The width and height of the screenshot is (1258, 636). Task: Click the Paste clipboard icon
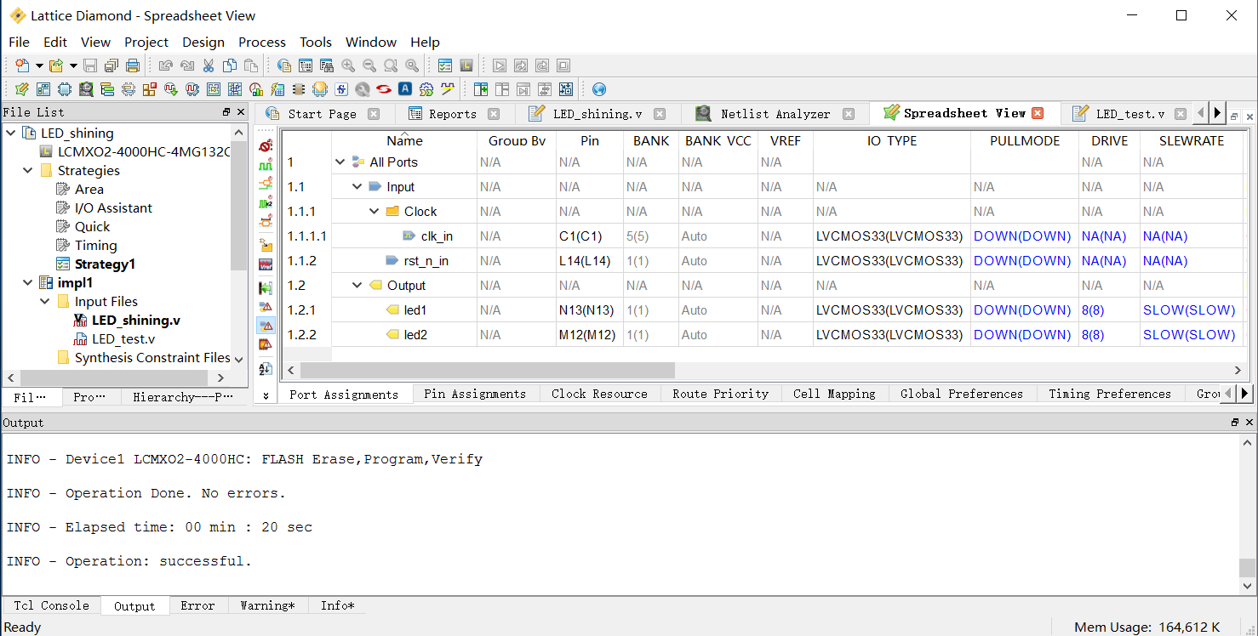[250, 65]
